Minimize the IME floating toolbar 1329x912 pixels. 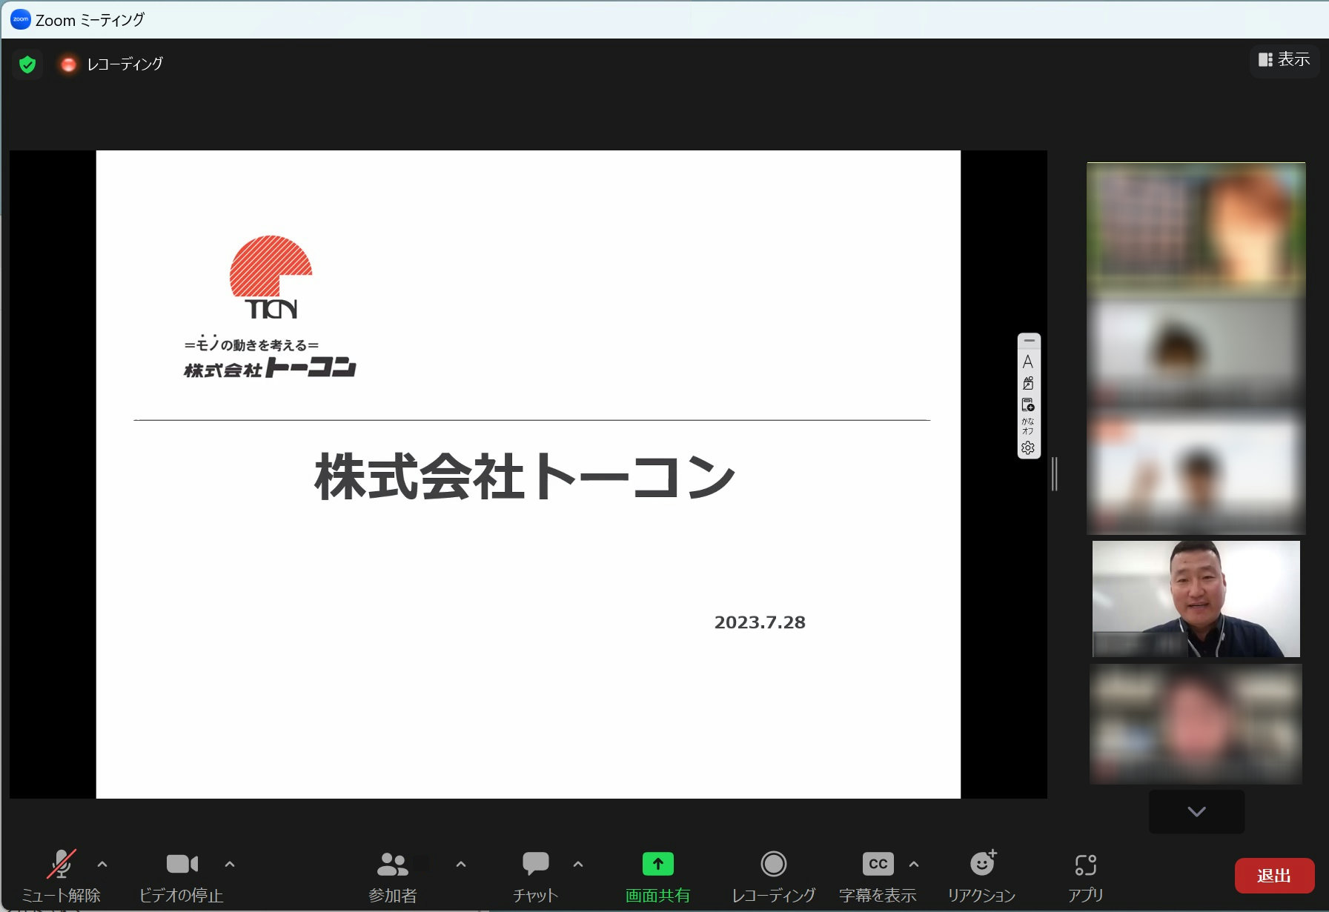(x=1029, y=341)
